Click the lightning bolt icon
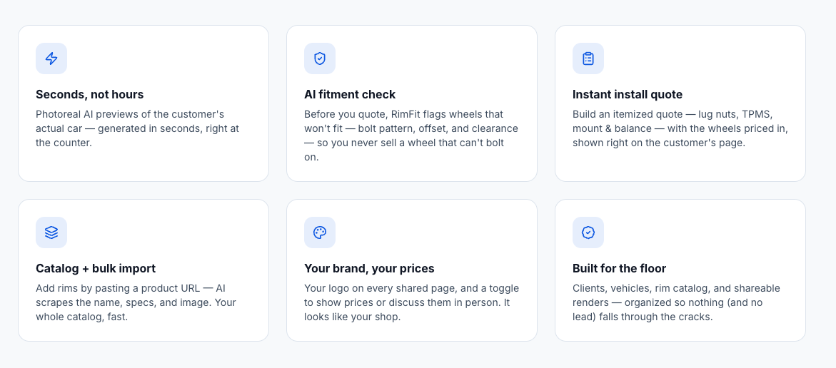 [51, 58]
